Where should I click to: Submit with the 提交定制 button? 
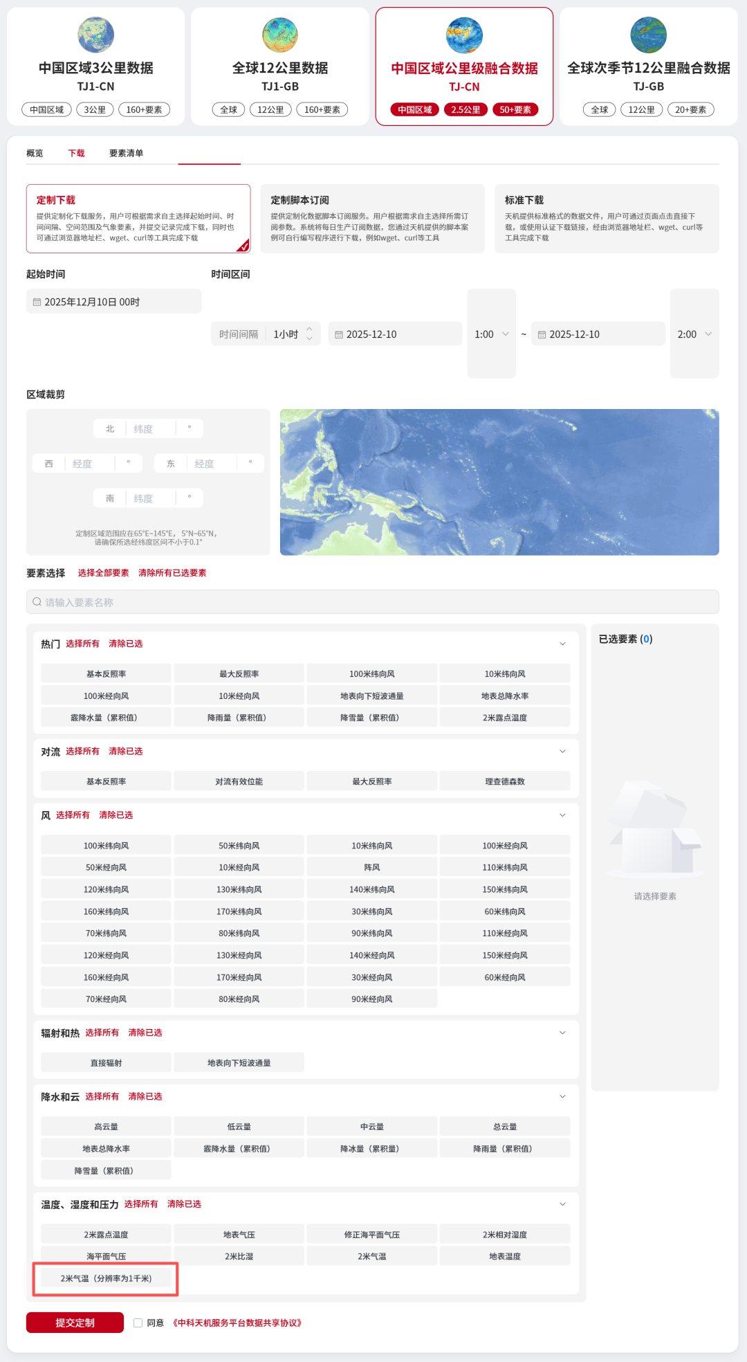click(x=75, y=1323)
